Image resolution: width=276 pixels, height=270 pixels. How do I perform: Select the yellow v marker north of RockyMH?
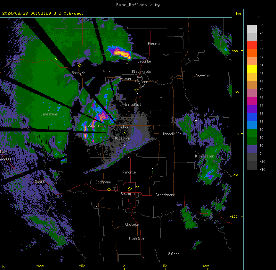click(56, 59)
